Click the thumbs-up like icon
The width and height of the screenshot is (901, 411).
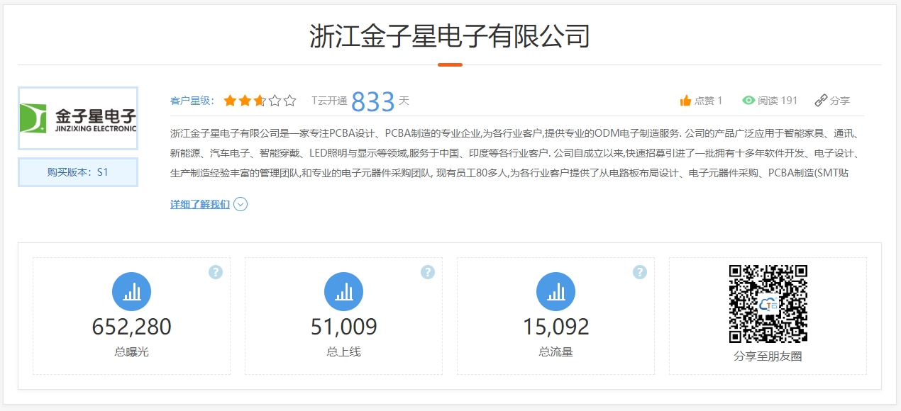click(685, 101)
